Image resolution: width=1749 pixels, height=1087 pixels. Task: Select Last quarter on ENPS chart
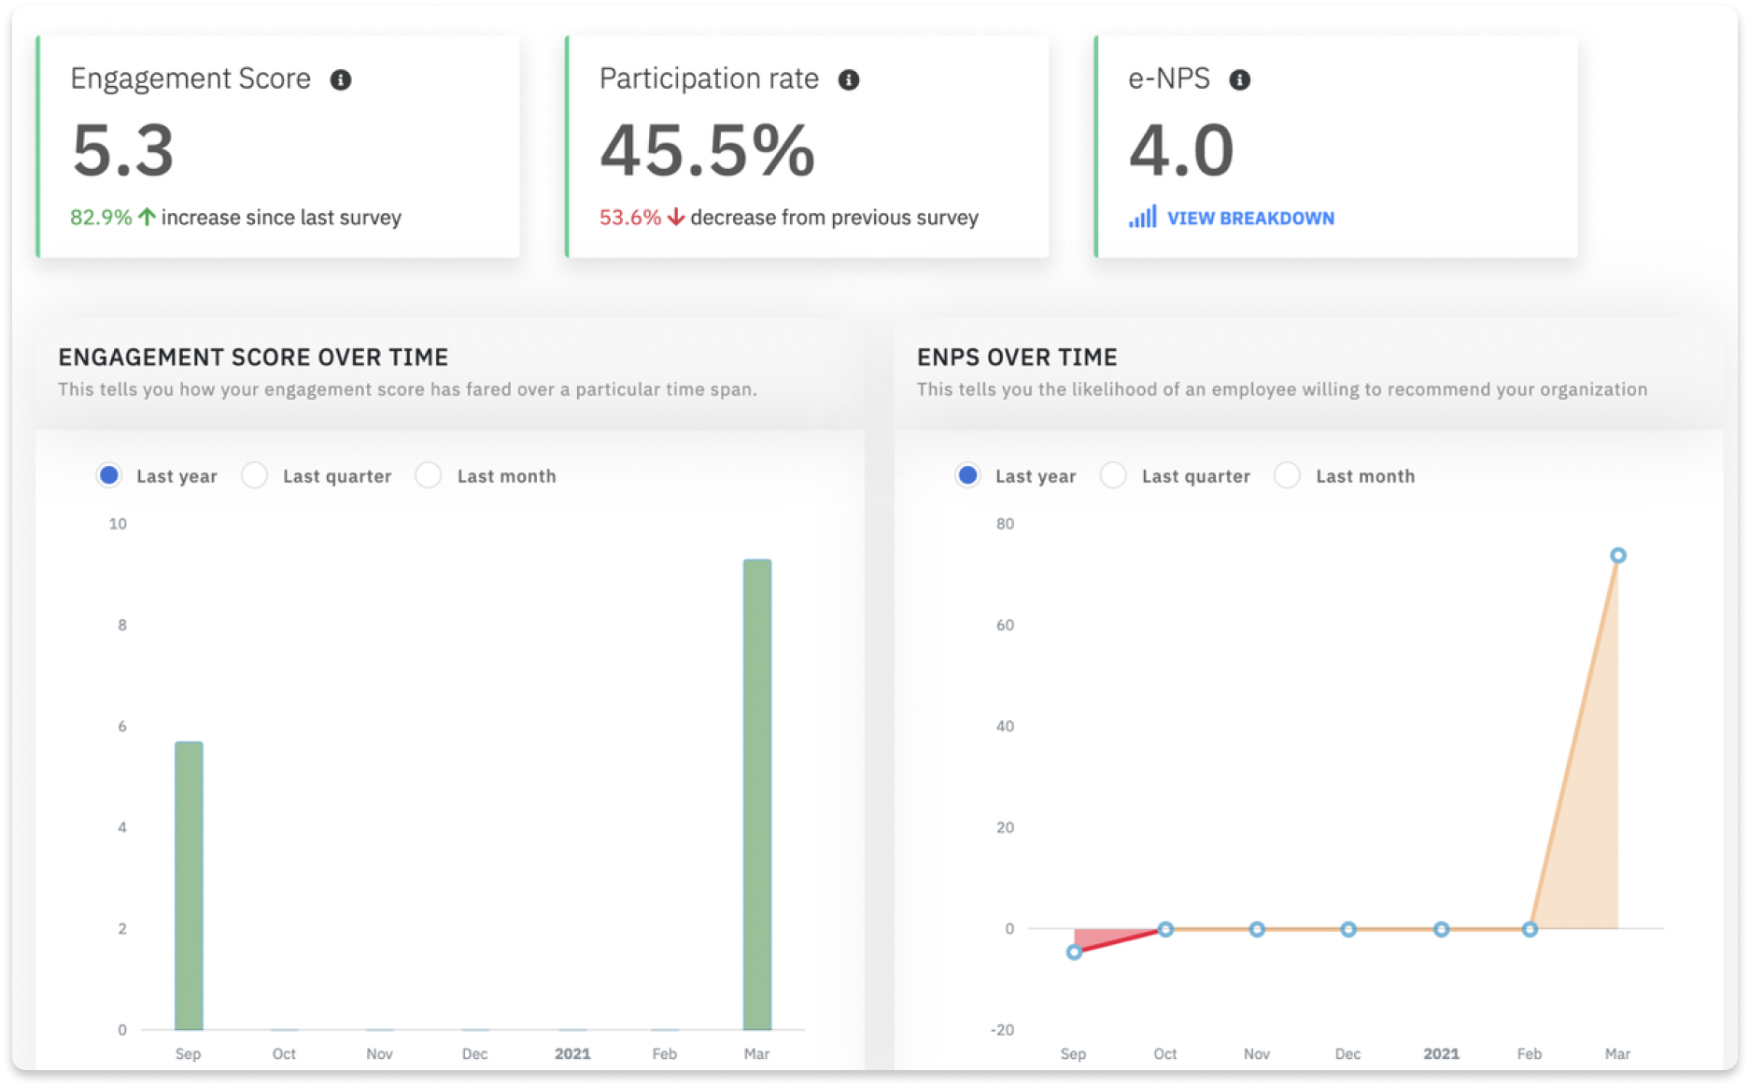click(x=1112, y=475)
